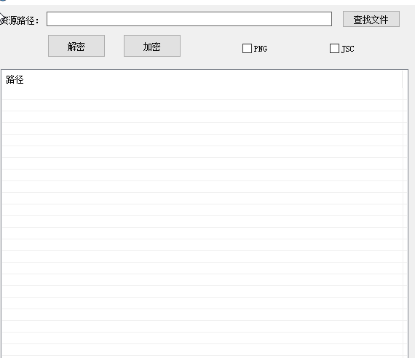The image size is (415, 358).
Task: Click the JSC label text
Action: point(347,49)
